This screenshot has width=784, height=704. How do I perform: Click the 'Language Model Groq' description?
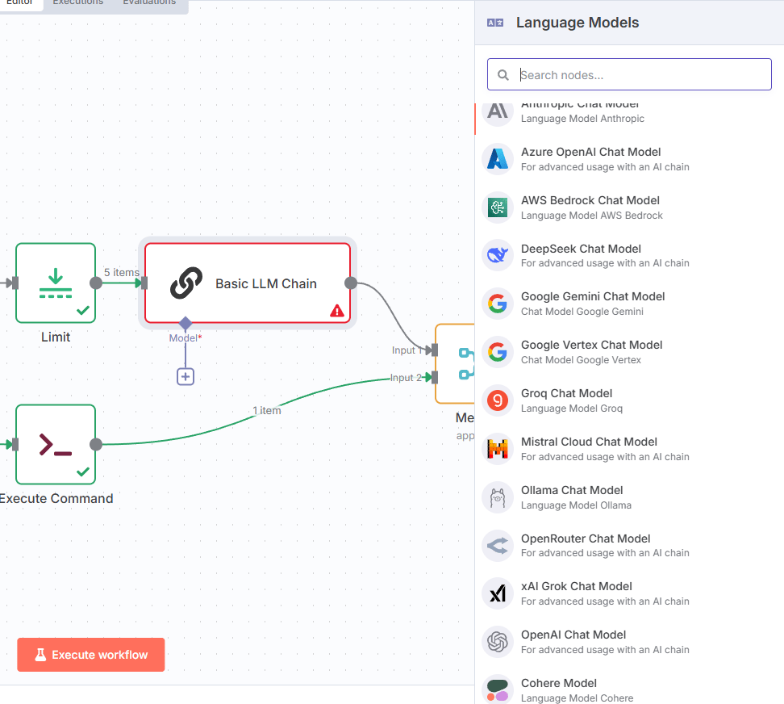pyautogui.click(x=572, y=409)
